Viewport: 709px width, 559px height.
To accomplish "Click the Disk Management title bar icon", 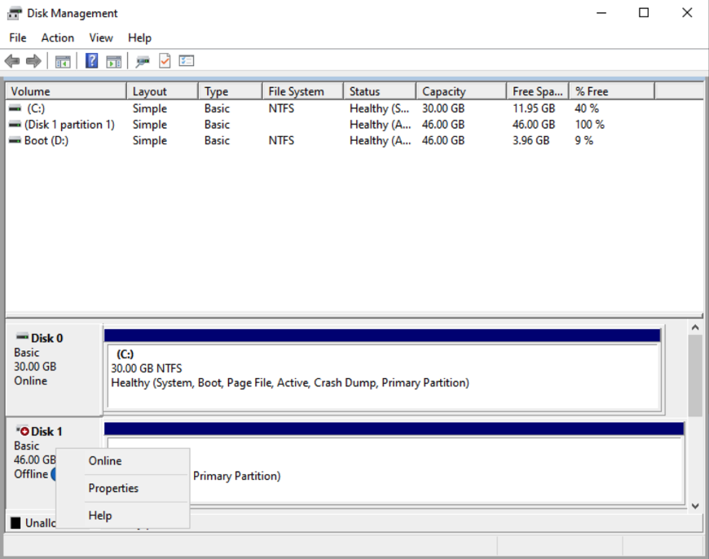I will click(14, 14).
